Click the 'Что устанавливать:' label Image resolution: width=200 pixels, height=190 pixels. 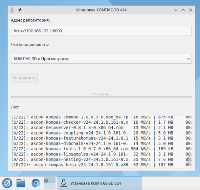30,45
